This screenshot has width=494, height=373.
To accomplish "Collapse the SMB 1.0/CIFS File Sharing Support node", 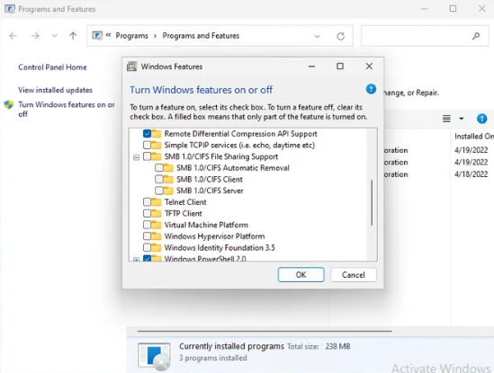I will tap(136, 157).
